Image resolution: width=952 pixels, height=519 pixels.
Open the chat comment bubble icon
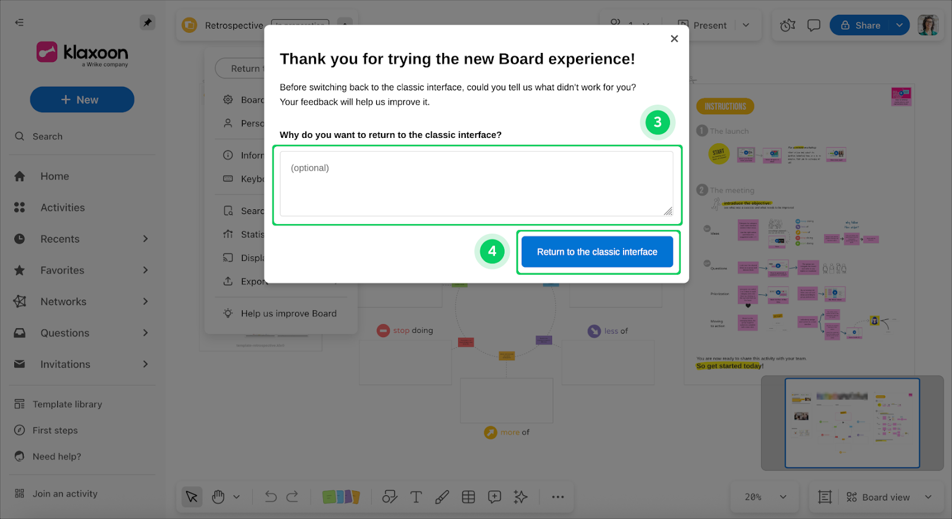(813, 26)
